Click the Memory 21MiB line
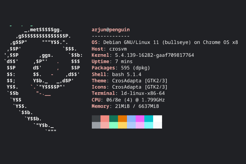 (125, 106)
